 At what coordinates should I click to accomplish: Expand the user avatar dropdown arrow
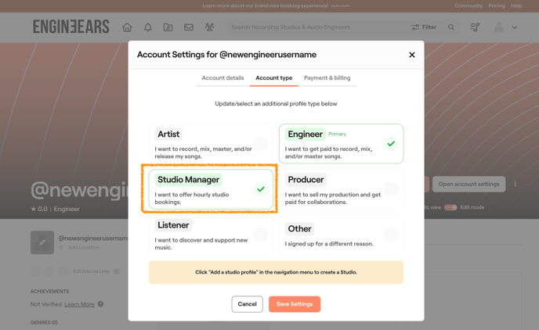click(x=515, y=27)
